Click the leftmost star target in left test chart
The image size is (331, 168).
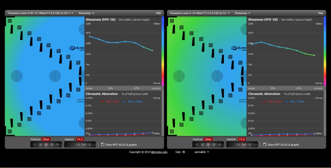(x=17, y=76)
